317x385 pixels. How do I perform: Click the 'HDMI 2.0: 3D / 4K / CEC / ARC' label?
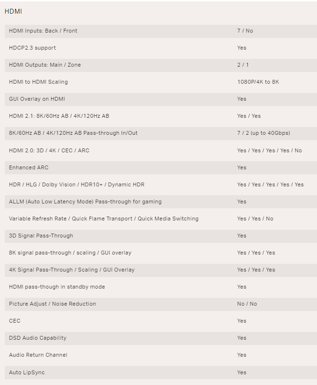point(49,150)
